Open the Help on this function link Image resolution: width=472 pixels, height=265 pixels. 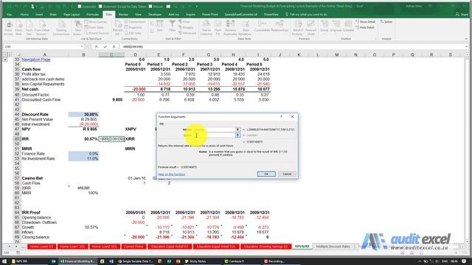click(x=172, y=174)
